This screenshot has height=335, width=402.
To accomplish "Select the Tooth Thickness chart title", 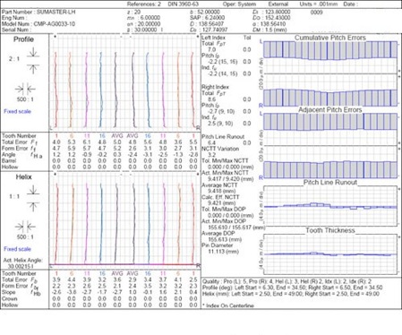I will (330, 230).
